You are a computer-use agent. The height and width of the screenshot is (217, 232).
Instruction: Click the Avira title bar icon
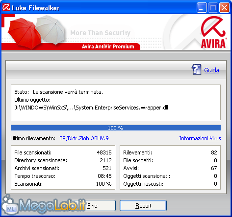tap(6, 7)
